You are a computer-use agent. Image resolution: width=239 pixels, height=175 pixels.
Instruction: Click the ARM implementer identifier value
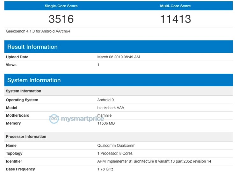[x=154, y=161]
